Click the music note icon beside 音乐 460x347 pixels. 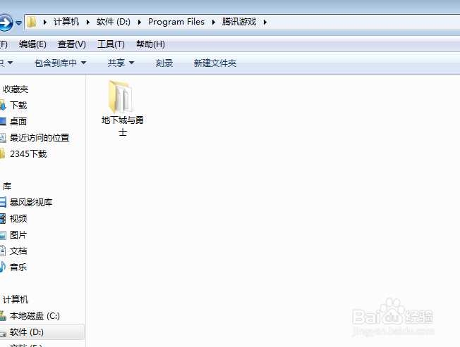pyautogui.click(x=3, y=267)
